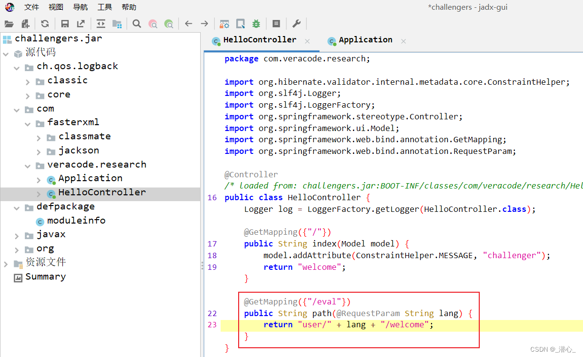Open the 工具 menu
Image resolution: width=583 pixels, height=357 pixels.
click(x=105, y=7)
